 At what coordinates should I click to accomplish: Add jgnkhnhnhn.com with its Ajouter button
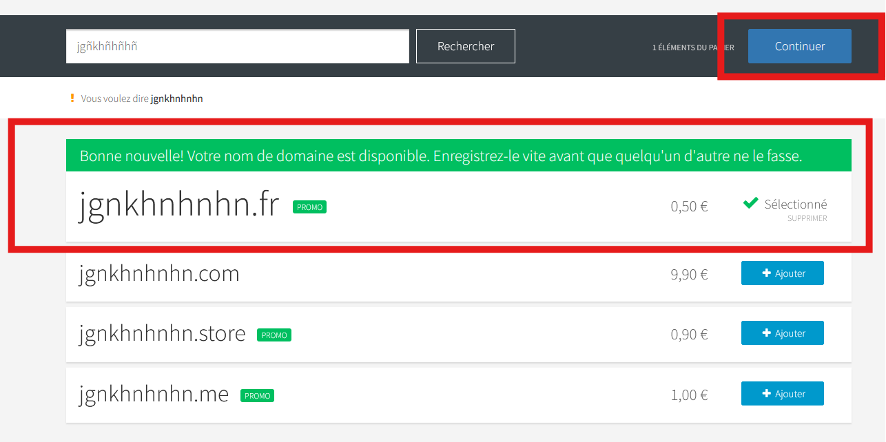pos(782,273)
